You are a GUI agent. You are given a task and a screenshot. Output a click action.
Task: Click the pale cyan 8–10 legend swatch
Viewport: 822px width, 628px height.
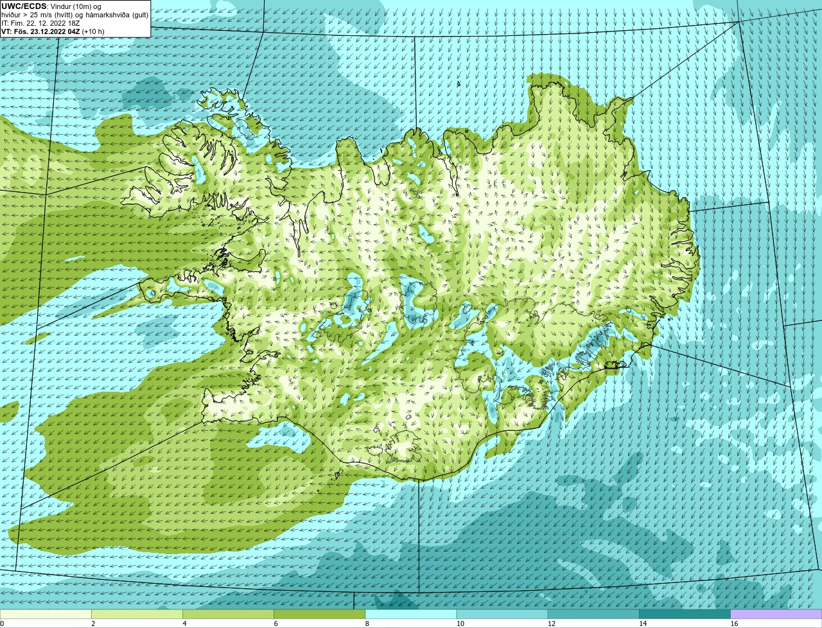click(411, 614)
